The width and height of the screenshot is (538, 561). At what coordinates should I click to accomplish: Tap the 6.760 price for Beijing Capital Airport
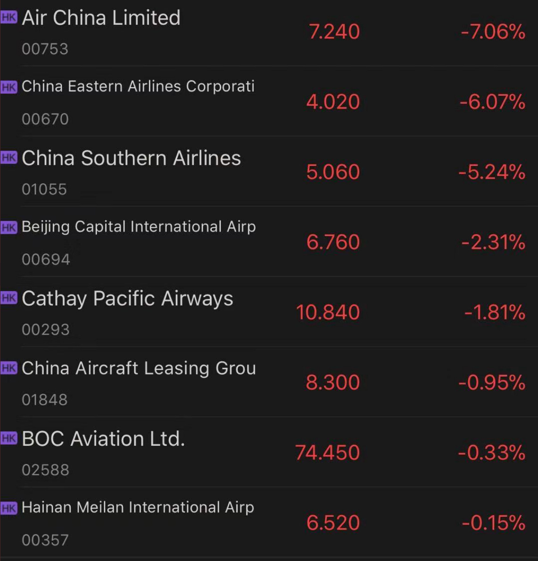tap(333, 242)
